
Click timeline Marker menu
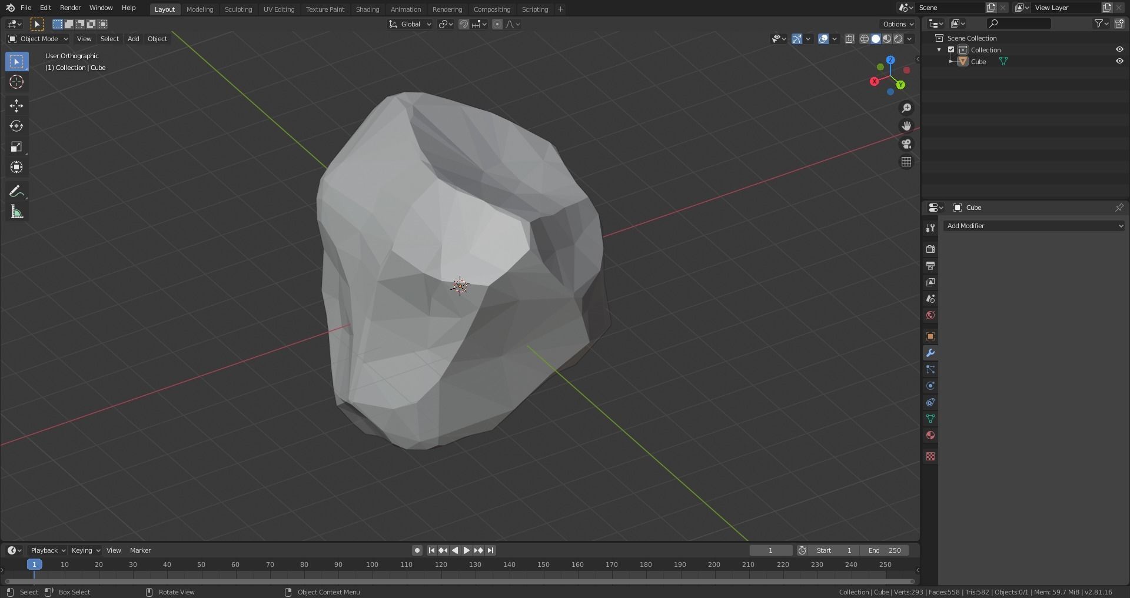click(x=140, y=550)
